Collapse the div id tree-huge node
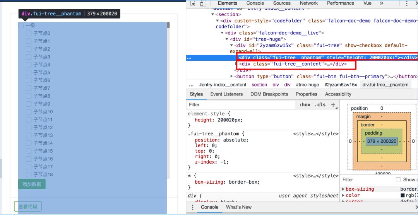Screen dimensions: 418x215 click(227, 39)
